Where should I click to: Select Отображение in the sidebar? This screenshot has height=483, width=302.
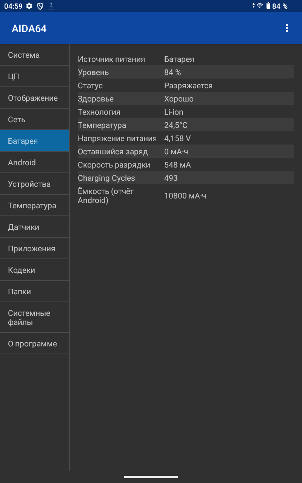coord(35,98)
